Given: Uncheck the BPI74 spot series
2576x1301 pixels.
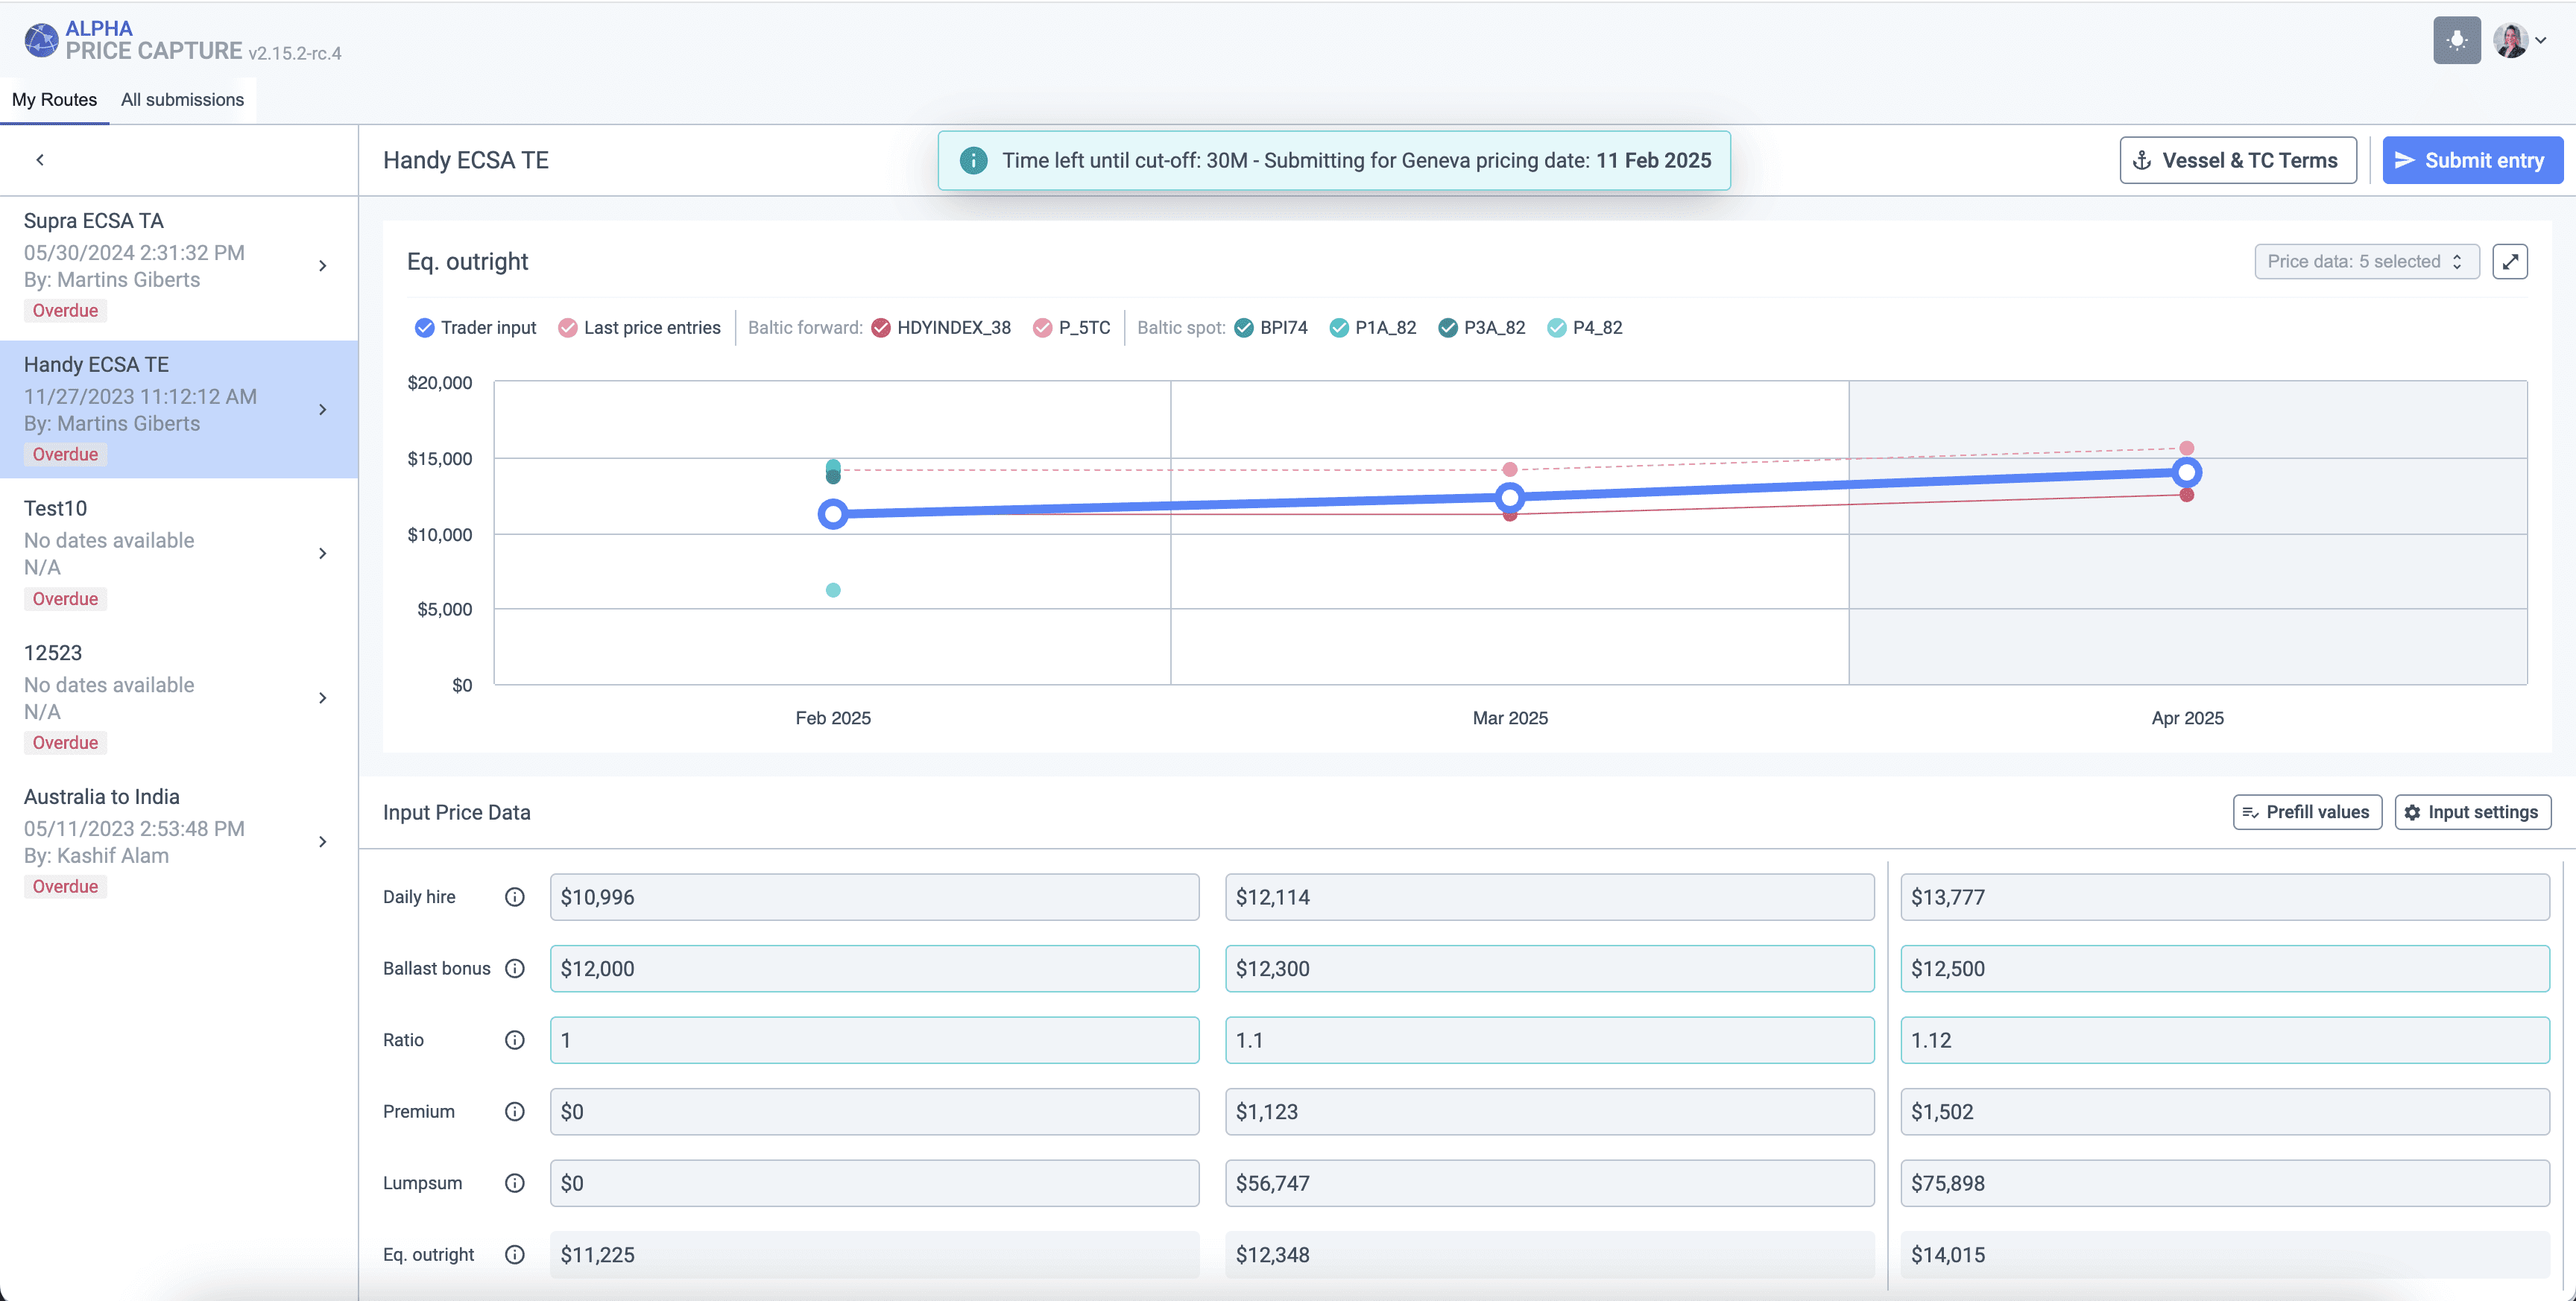Looking at the screenshot, I should click(x=1243, y=328).
